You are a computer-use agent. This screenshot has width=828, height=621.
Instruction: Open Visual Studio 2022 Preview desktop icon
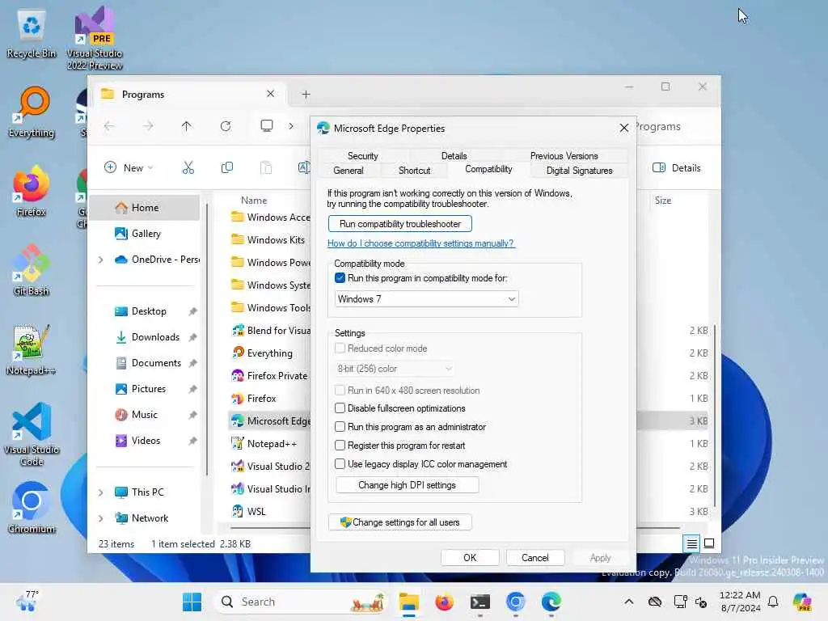click(95, 38)
